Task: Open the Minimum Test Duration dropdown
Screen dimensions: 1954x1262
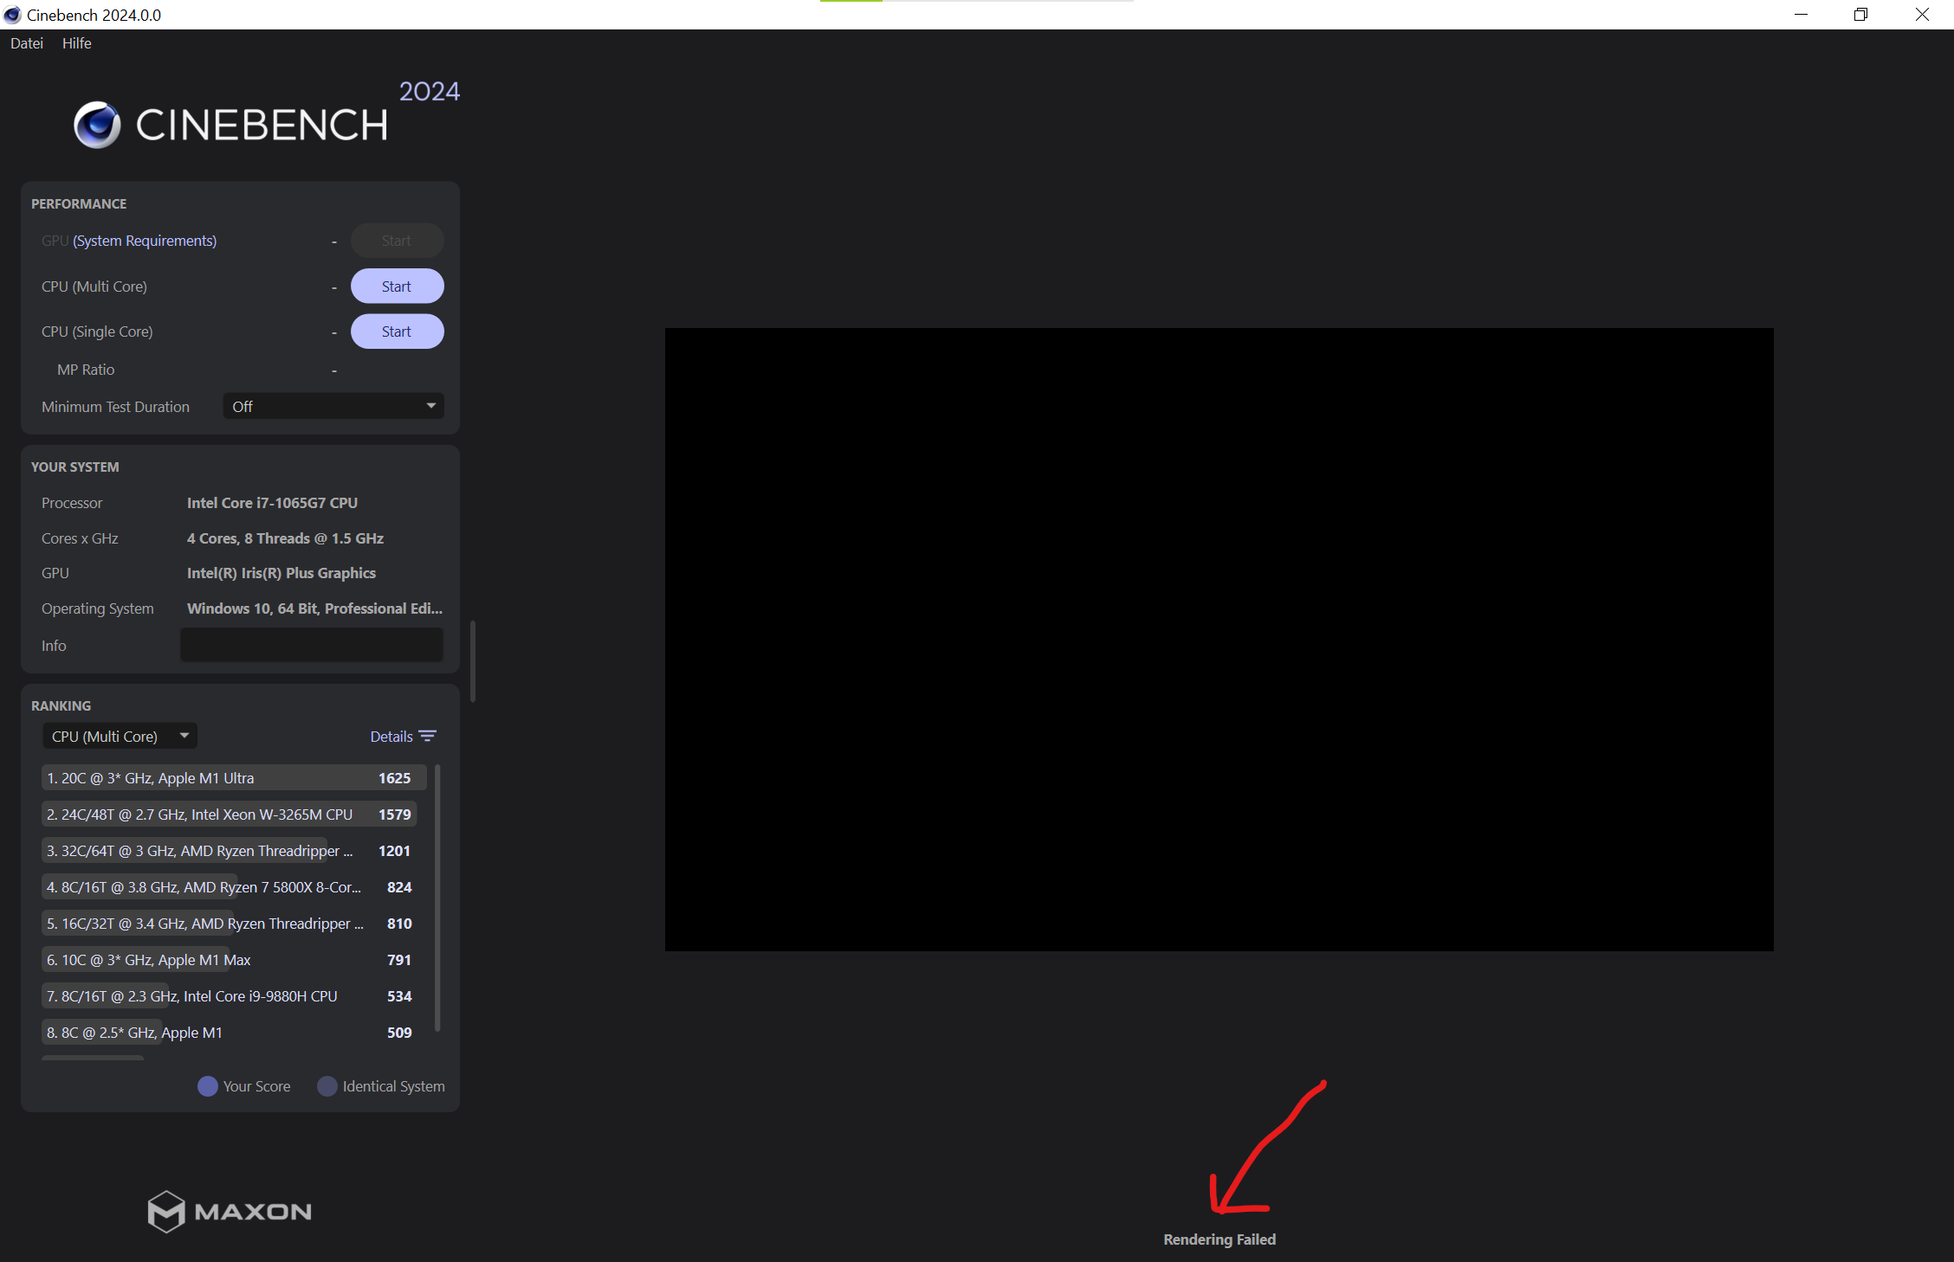Action: click(333, 406)
